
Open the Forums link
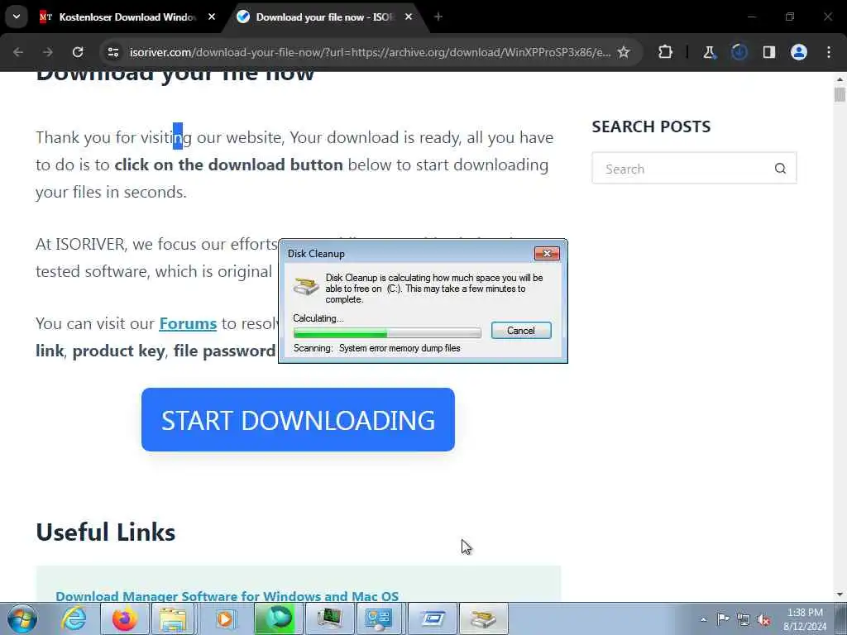coord(188,323)
